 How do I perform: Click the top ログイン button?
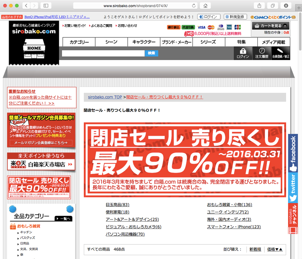pyautogui.click(x=209, y=17)
